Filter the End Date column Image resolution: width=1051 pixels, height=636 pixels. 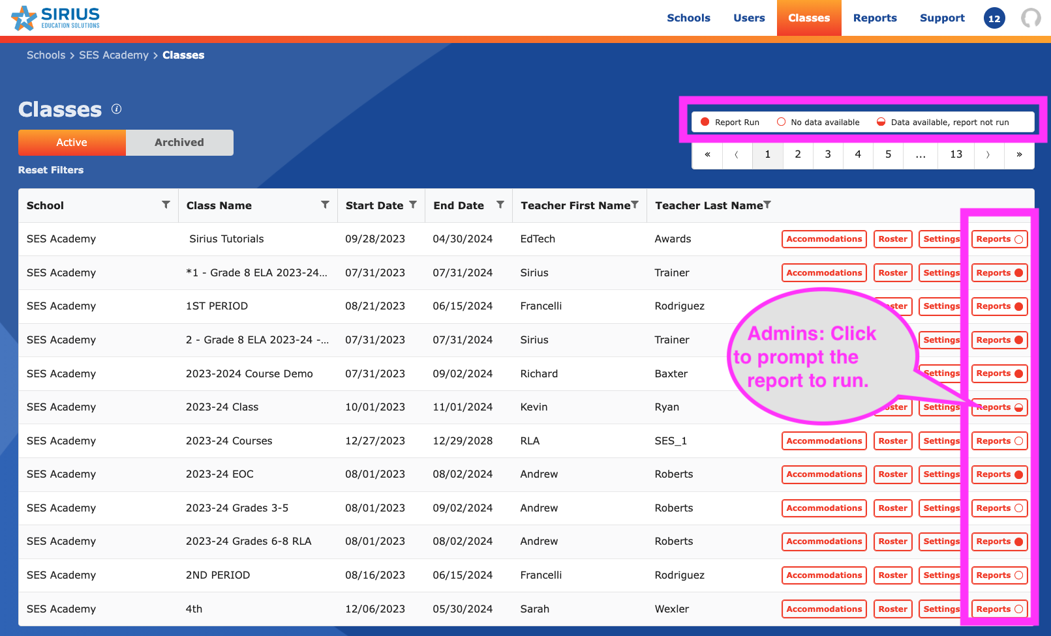[x=500, y=205]
